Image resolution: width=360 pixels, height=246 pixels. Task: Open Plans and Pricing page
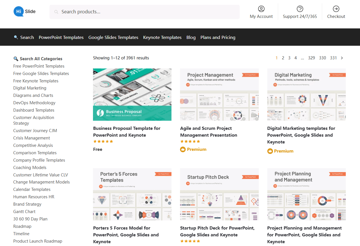click(218, 37)
